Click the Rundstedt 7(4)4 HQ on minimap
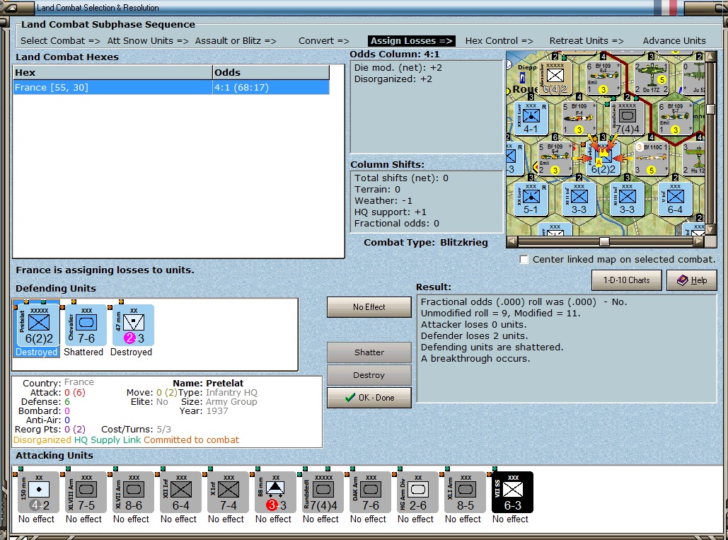This screenshot has width=728, height=540. (x=628, y=119)
